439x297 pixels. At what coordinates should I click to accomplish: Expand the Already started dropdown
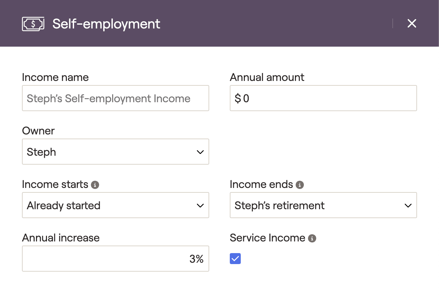[116, 205]
